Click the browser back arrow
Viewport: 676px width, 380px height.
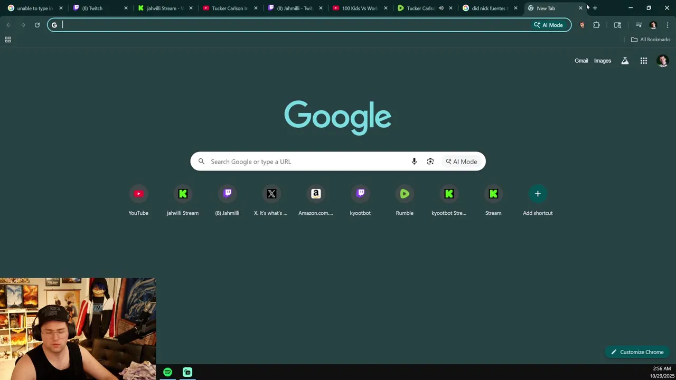[8, 25]
